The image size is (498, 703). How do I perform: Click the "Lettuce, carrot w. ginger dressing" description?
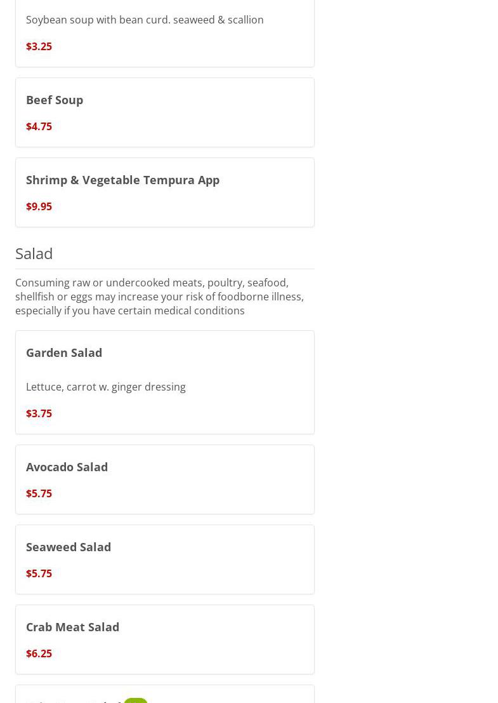(x=106, y=387)
